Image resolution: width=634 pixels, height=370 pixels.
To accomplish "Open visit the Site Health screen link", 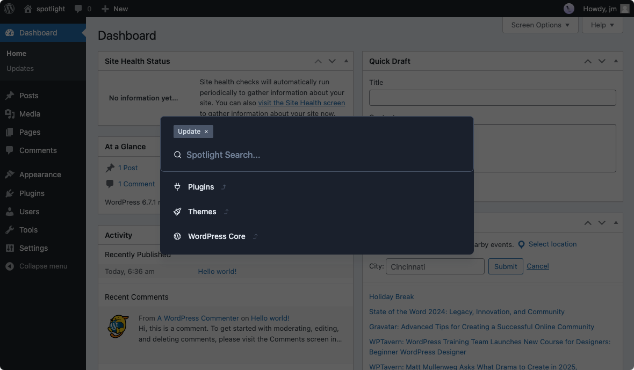I will (x=301, y=103).
